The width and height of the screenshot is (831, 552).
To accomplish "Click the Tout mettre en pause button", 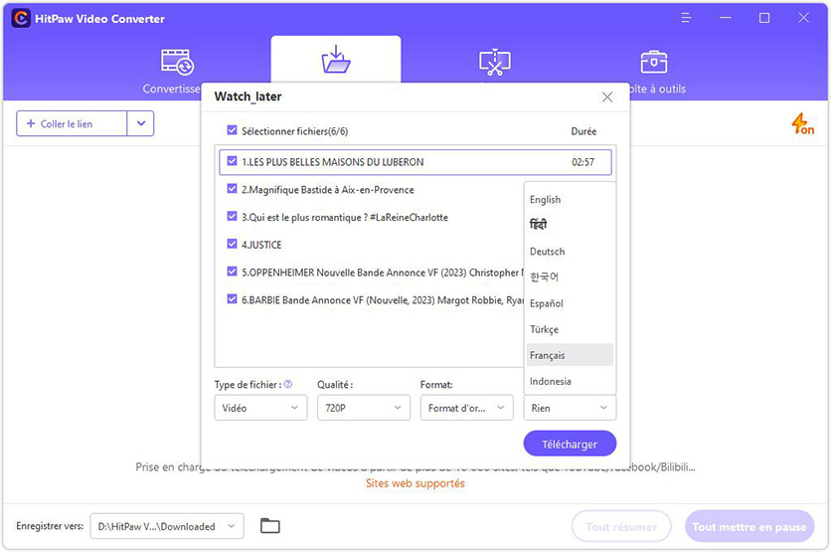I will (749, 526).
